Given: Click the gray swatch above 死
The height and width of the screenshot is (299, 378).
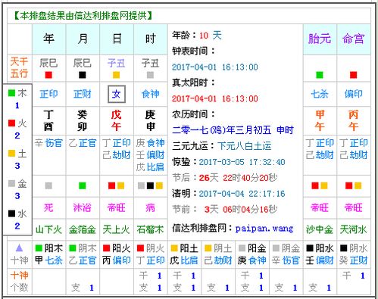Looking at the screenshot, I should [48, 185].
